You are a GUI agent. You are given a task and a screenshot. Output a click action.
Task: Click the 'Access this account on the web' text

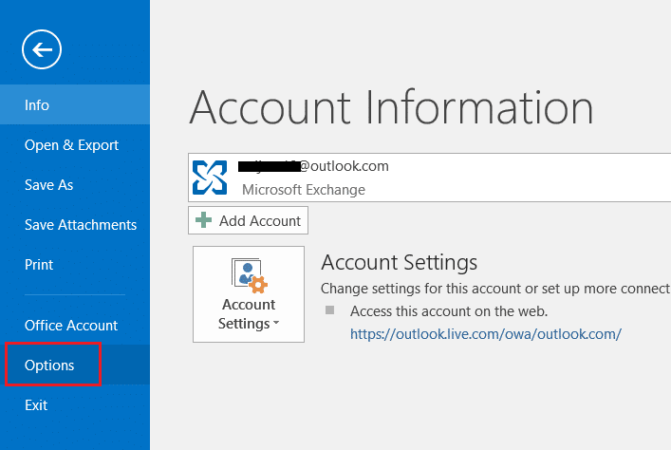[449, 310]
